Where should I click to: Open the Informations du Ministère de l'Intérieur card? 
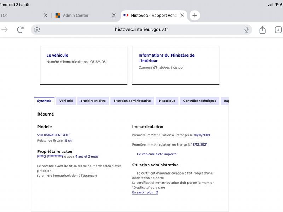click(x=176, y=65)
